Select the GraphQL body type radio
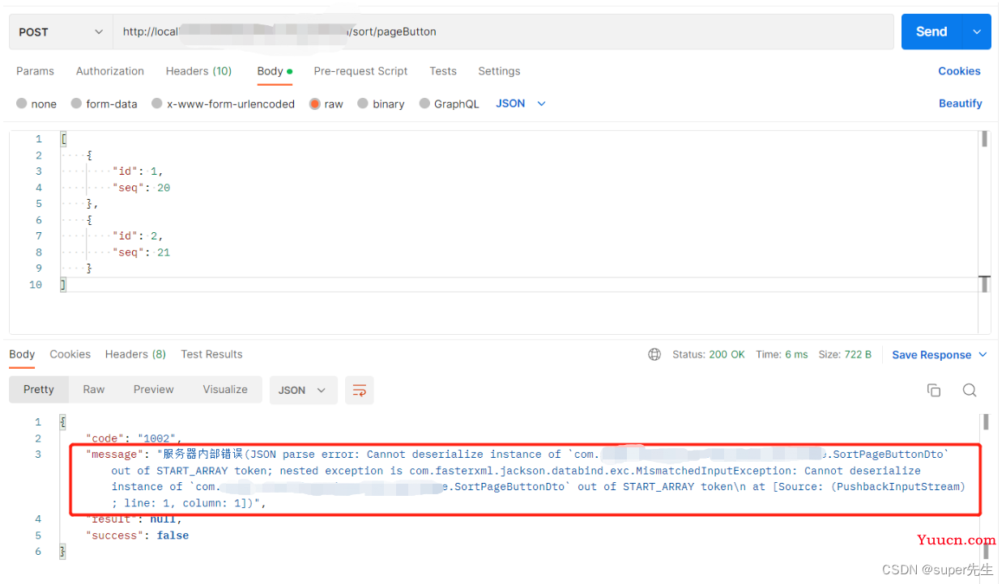The image size is (1006, 584). point(424,104)
